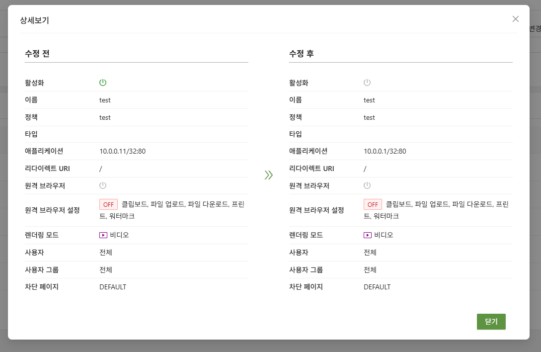Click the 상세보기 dialog title
541x352 pixels.
[x=34, y=20]
